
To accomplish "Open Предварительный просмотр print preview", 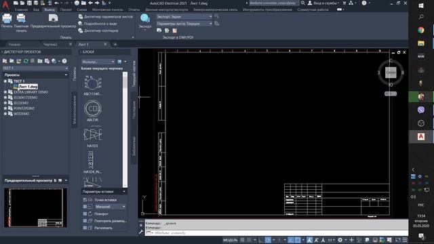I will tap(53, 21).
